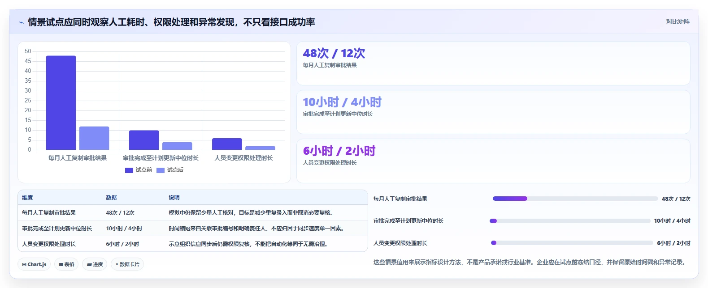Viewport: 708px width, 288px height.
Task: Click the note starting 时间缩短来自关联审批编号
Action: pyautogui.click(x=256, y=229)
